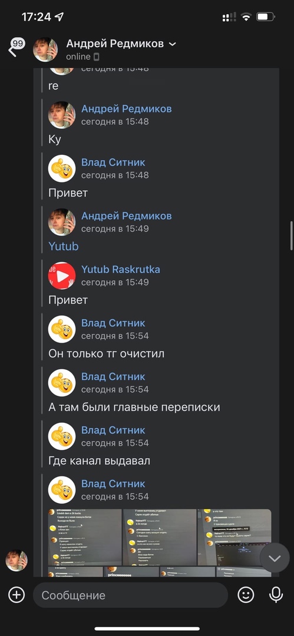Tap the message Он только тг очистил
Viewport: 294px width, 636px height.
[107, 353]
